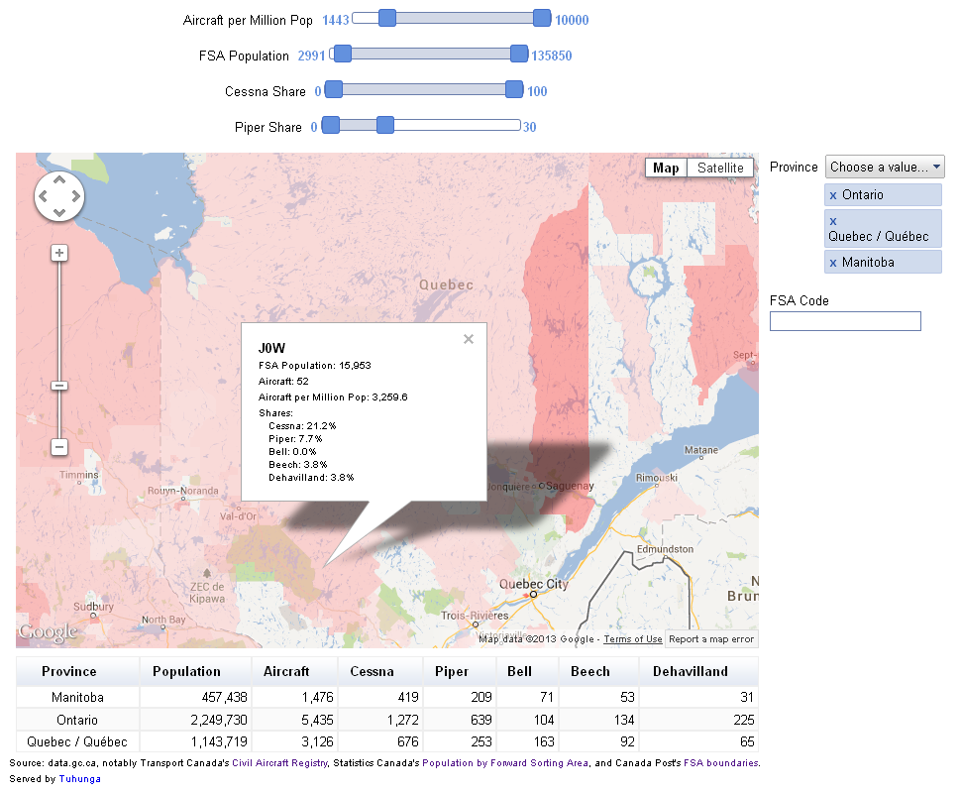Screen dimensions: 960x794
Task: Click the Aircraft per Million Pop minimum value 1443
Action: (336, 20)
